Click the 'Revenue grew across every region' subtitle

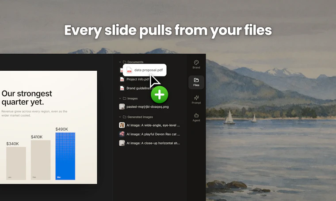point(34,113)
